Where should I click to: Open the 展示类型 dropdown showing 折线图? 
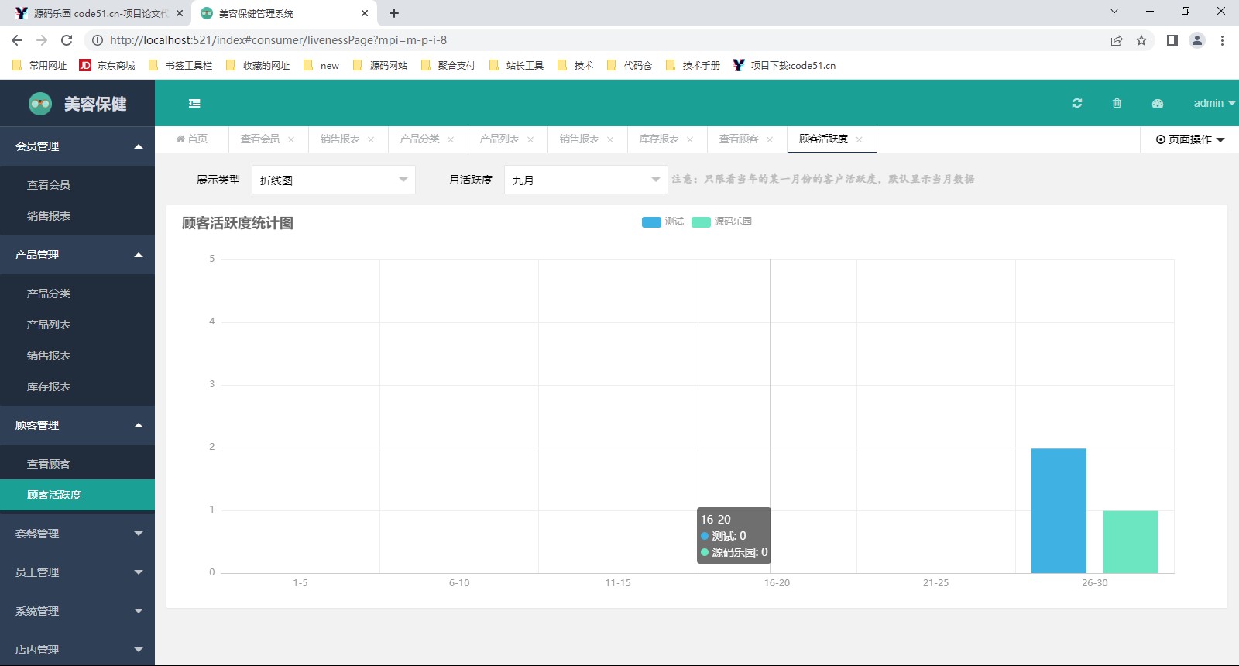[333, 180]
